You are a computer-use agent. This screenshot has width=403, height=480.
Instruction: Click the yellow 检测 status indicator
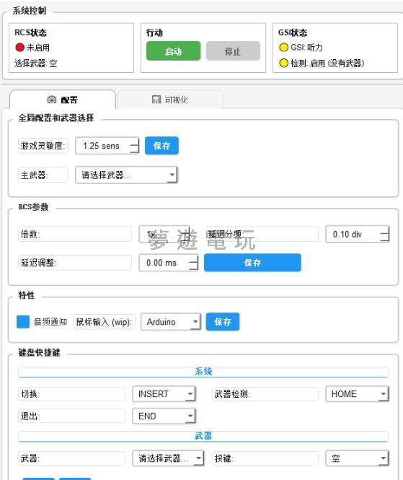284,63
